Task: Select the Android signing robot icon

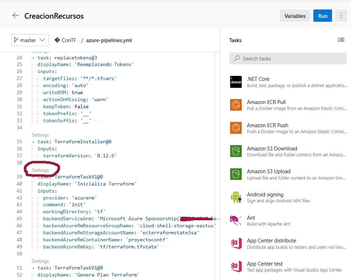Action: (x=236, y=197)
